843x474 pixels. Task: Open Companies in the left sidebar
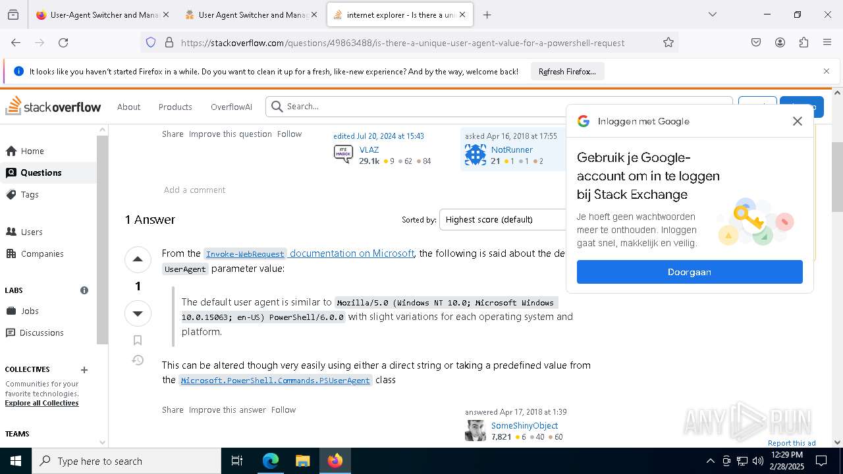coord(49,253)
